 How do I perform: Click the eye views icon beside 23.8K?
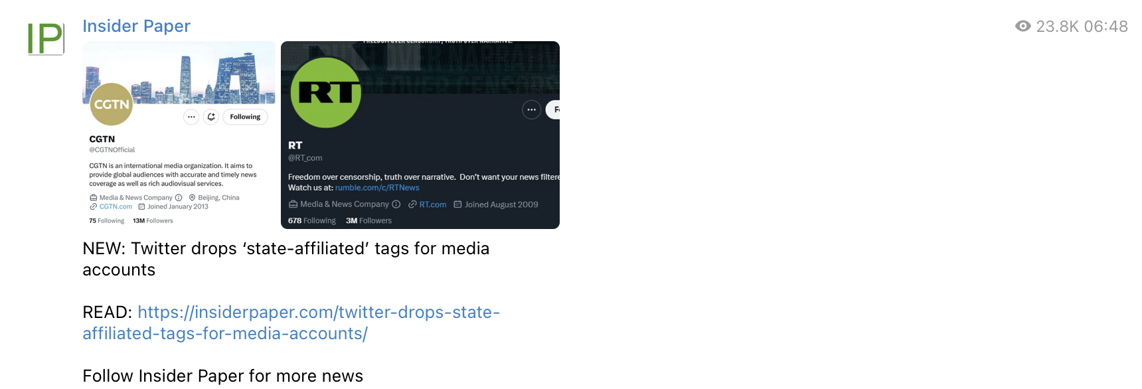pos(1023,26)
